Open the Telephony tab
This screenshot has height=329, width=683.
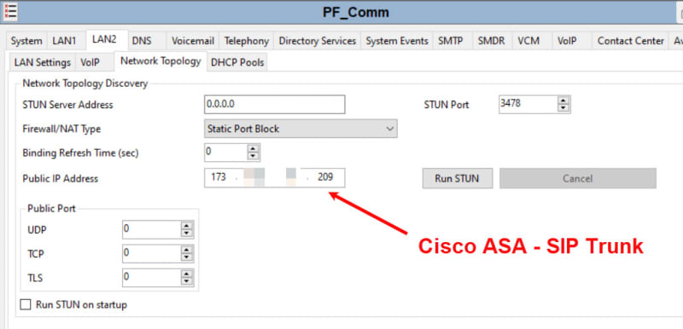coord(247,41)
